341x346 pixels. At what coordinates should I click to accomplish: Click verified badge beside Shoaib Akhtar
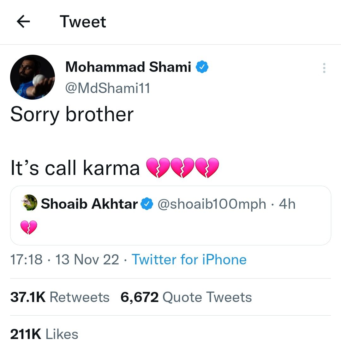click(x=147, y=204)
